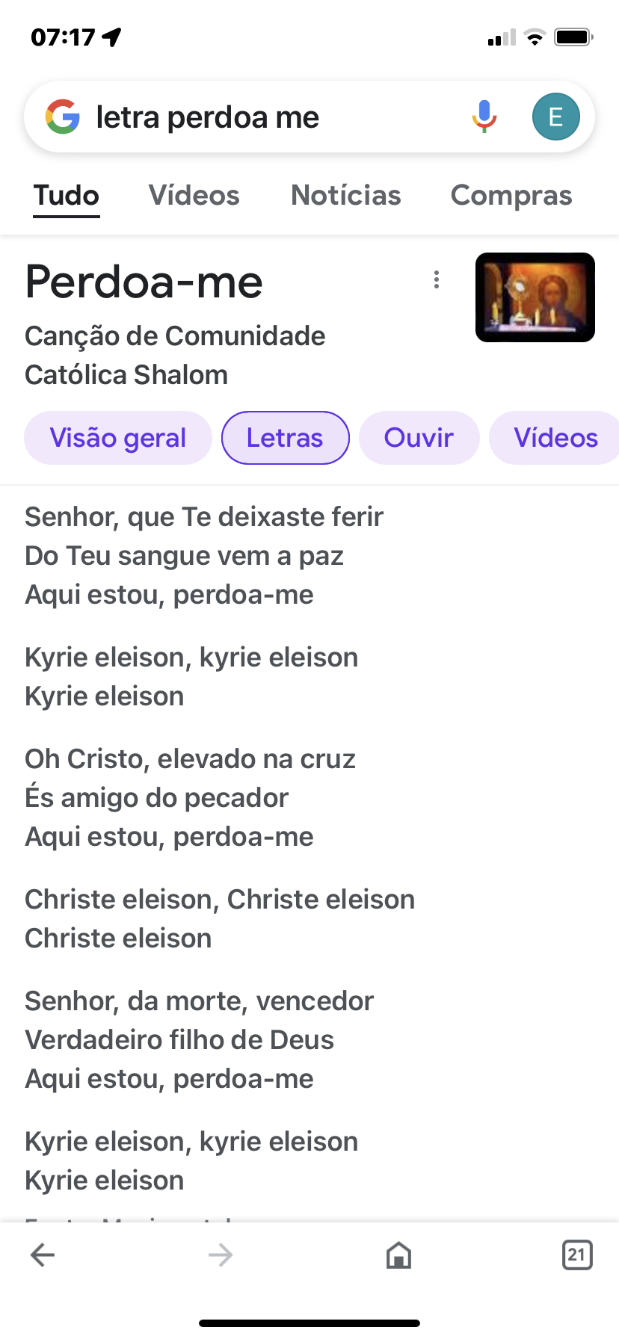Open the account profile avatar
Image resolution: width=619 pixels, height=1339 pixels.
(555, 117)
